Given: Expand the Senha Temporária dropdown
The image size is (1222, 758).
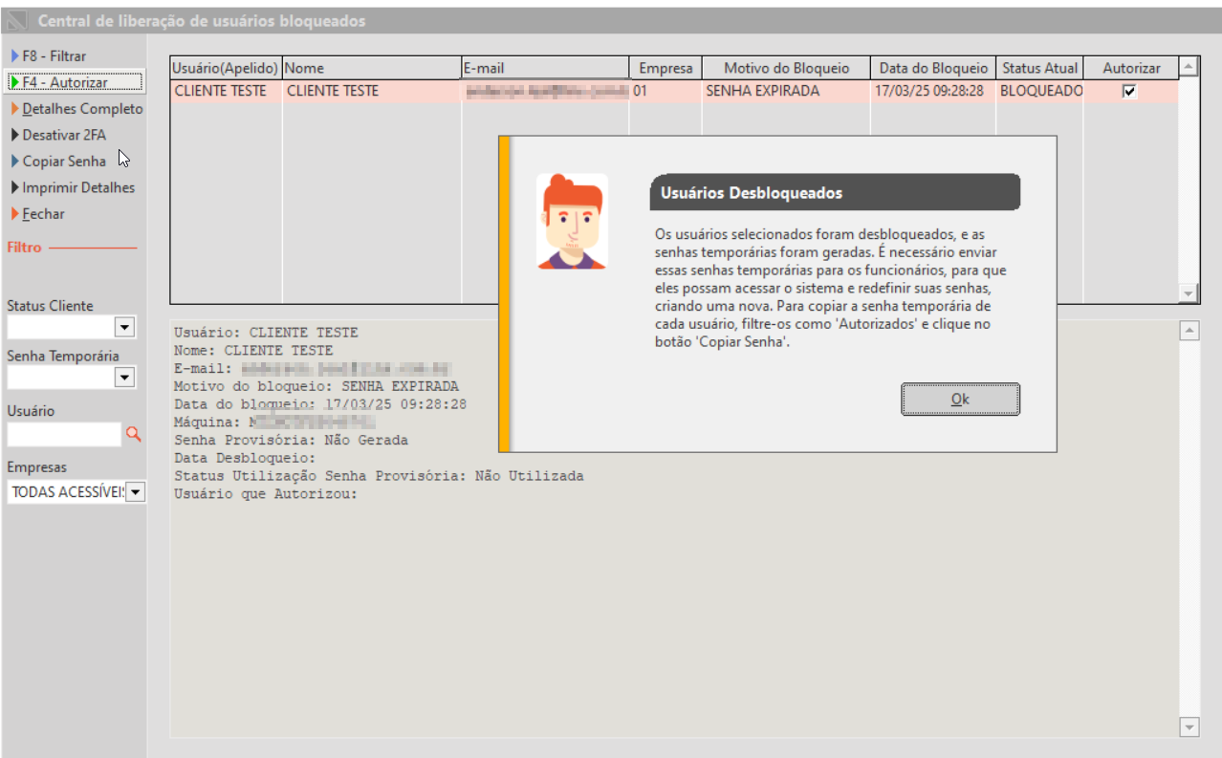Looking at the screenshot, I should tap(124, 378).
